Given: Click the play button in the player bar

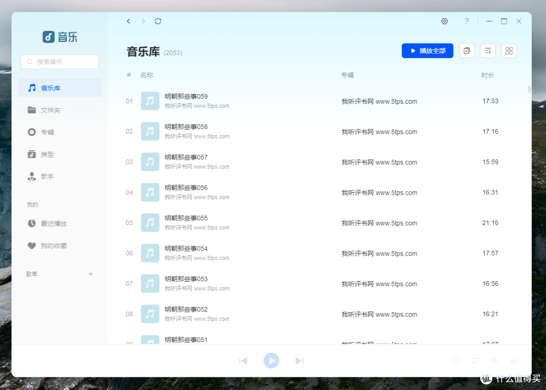Looking at the screenshot, I should [x=271, y=361].
